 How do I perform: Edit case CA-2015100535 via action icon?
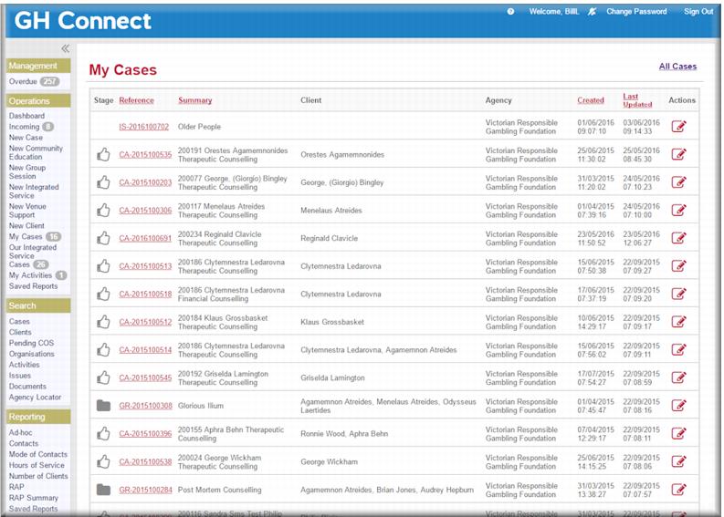(x=678, y=154)
